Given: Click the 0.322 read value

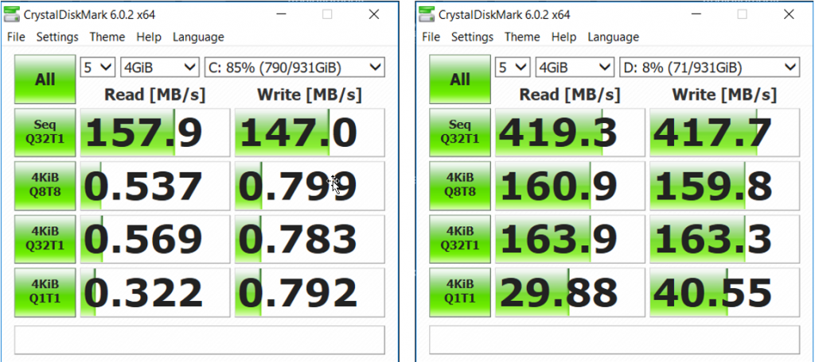Looking at the screenshot, I should (155, 292).
